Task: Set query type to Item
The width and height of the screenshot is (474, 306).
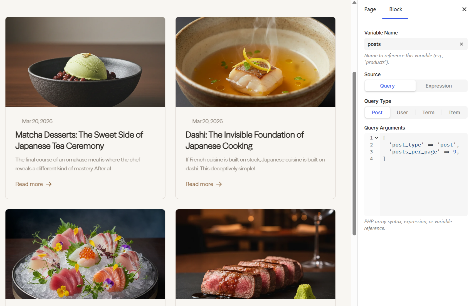Action: [x=454, y=113]
